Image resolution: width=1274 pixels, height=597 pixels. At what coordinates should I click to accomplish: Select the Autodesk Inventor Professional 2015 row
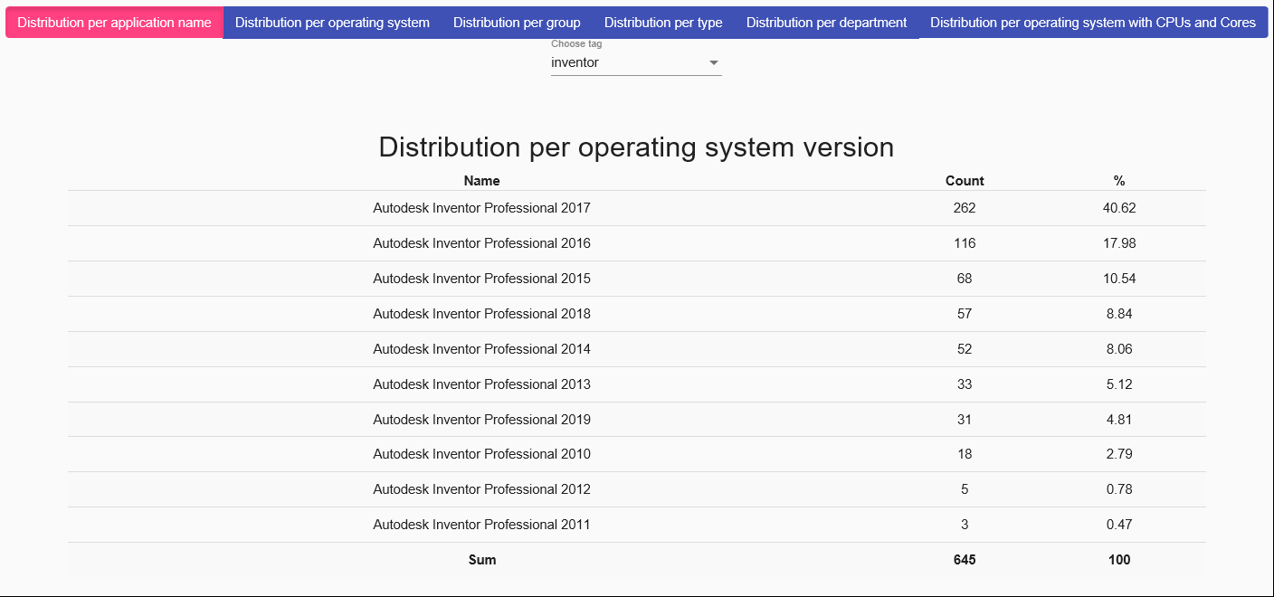[x=481, y=279]
